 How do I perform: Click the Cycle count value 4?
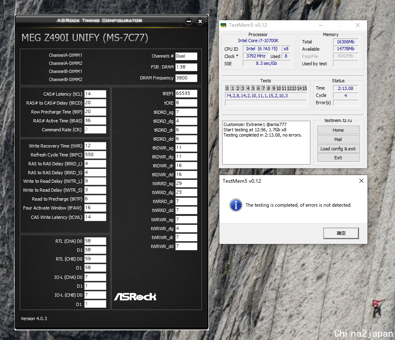coord(345,96)
